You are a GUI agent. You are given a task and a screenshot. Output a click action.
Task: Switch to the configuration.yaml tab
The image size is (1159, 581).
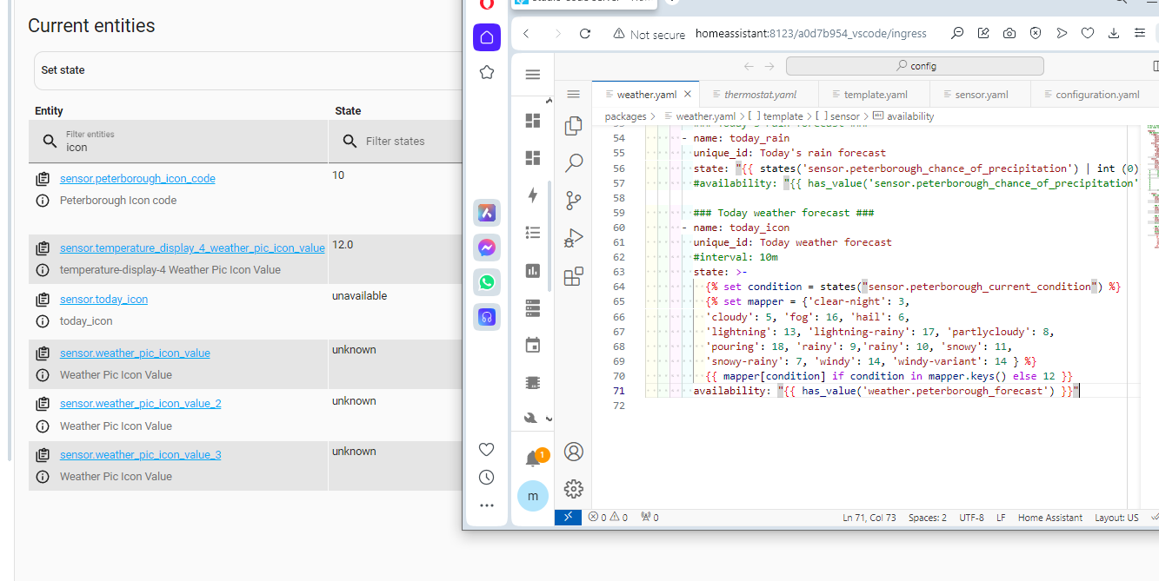point(1096,95)
